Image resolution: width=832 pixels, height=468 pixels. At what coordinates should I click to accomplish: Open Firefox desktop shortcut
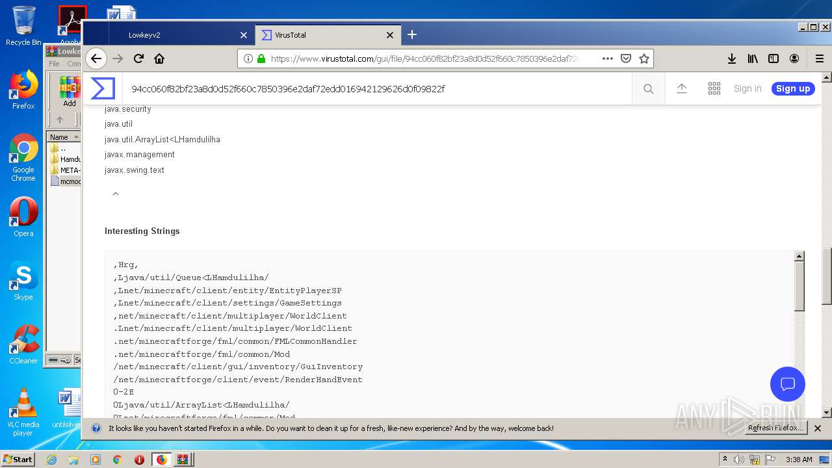tap(23, 90)
